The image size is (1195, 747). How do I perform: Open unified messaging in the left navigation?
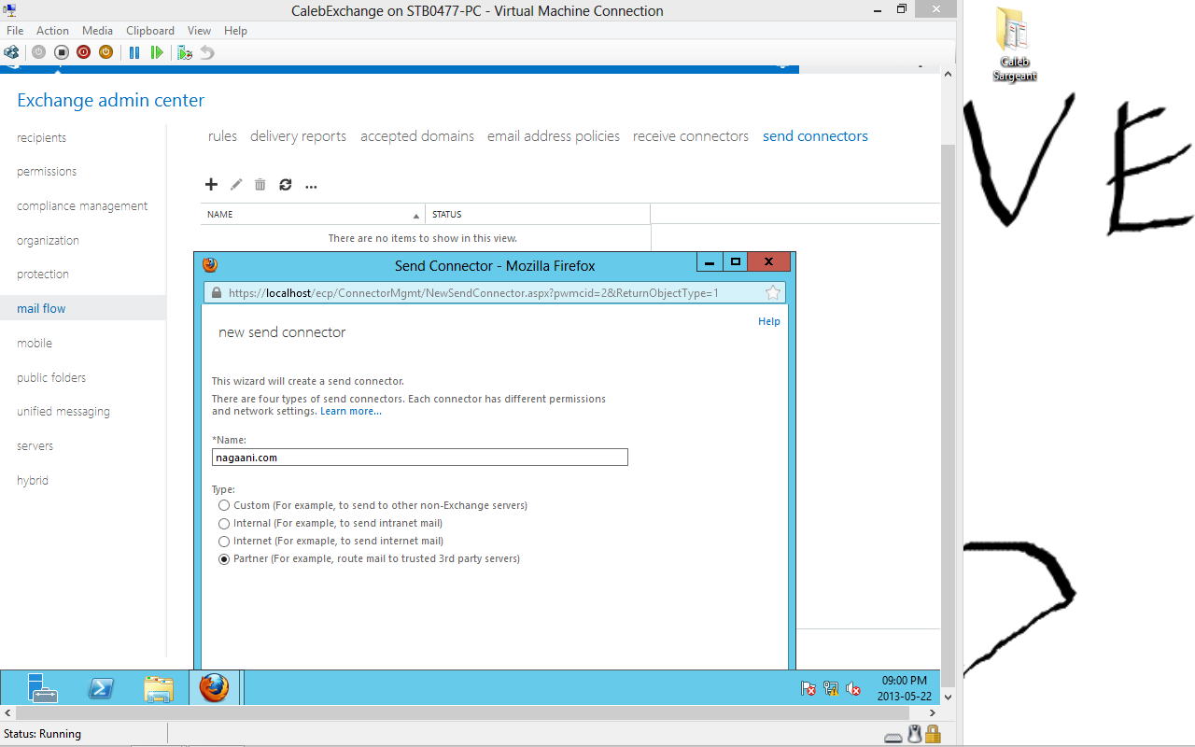pos(63,412)
